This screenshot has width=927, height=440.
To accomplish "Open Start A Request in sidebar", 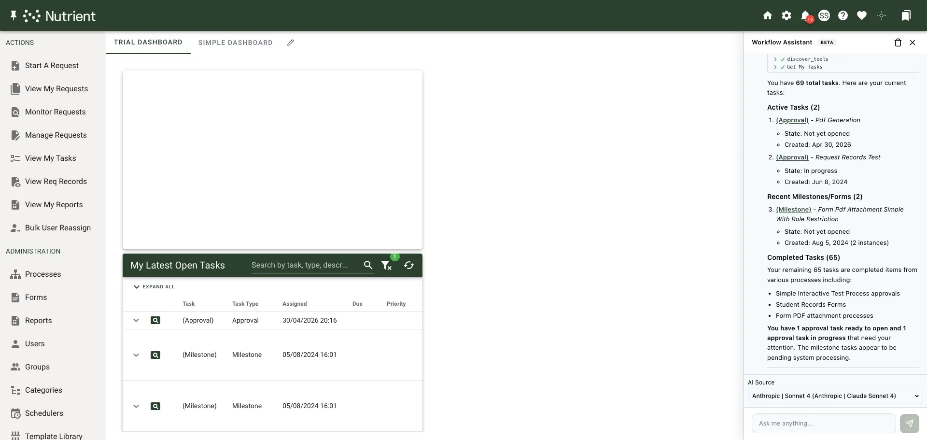I will click(53, 66).
